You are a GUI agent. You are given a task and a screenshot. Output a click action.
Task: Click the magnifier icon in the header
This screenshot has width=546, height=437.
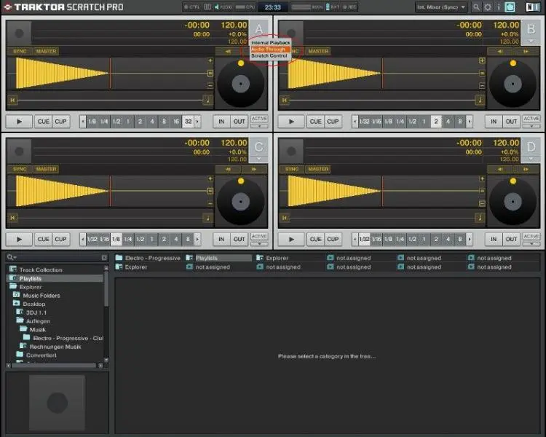click(476, 7)
